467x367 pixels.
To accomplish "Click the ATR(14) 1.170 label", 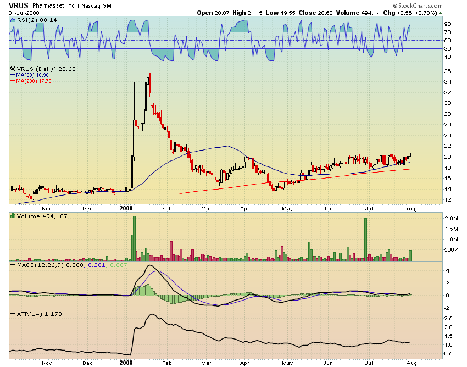I will pos(40,314).
